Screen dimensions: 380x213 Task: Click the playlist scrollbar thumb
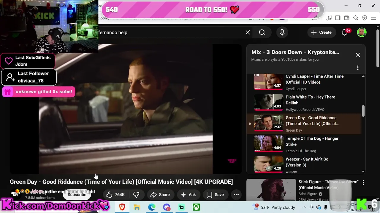click(x=363, y=111)
